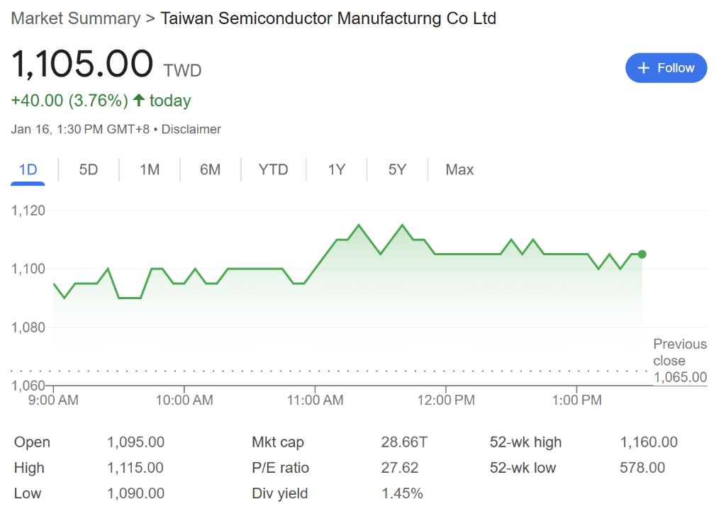Screen dimensions: 726x509
Task: Click the 1:00 PM axis label
Action: [577, 400]
